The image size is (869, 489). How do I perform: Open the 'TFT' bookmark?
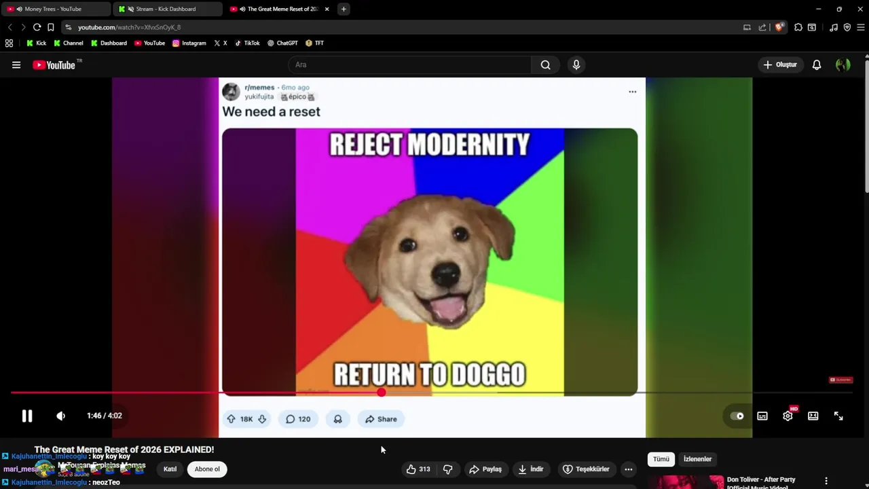(x=314, y=43)
